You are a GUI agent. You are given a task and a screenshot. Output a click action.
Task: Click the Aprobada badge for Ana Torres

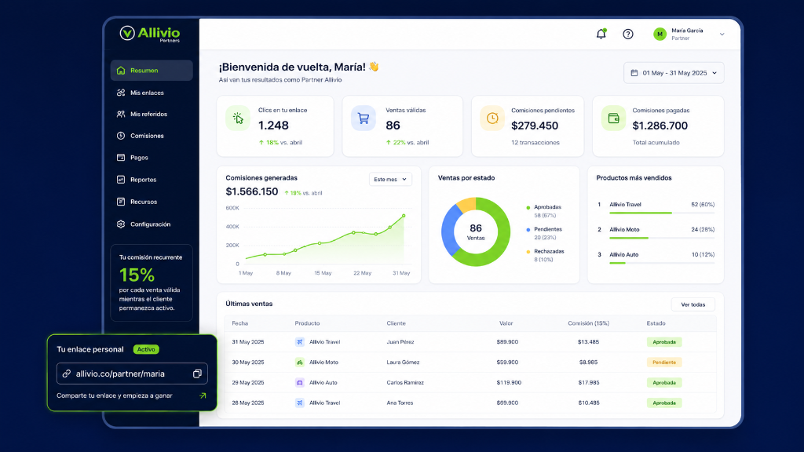point(664,403)
